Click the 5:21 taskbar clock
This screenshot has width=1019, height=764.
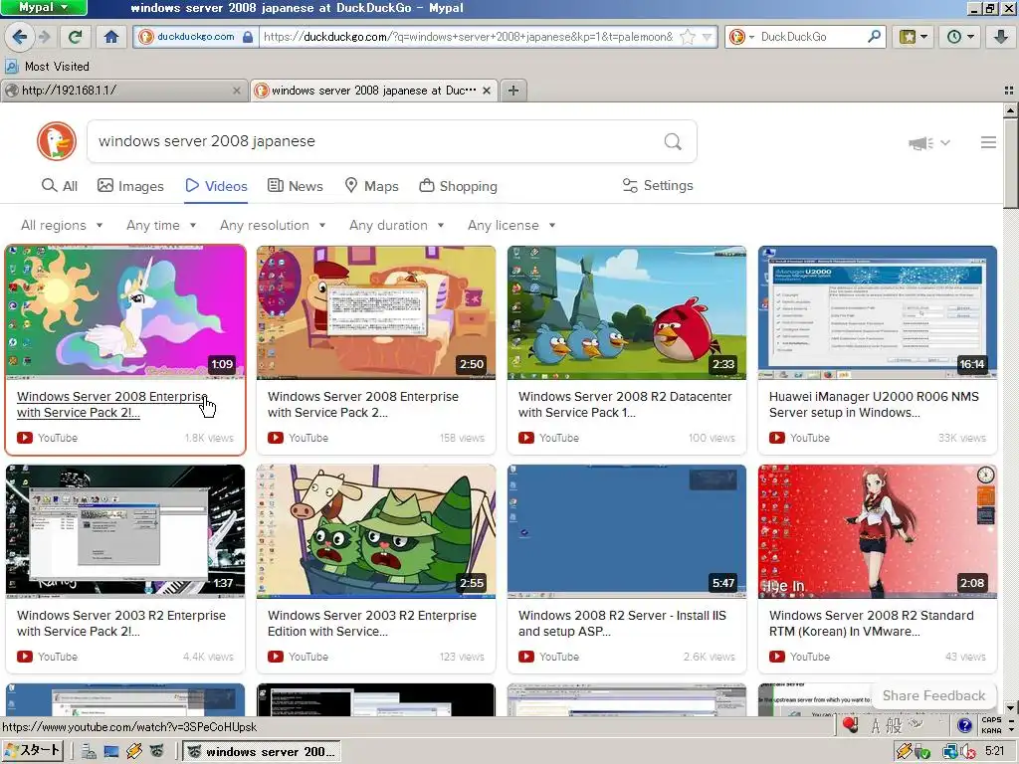tap(994, 752)
